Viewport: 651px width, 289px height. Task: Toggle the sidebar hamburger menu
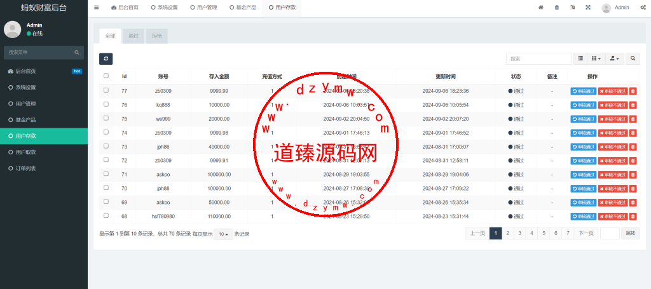click(97, 8)
